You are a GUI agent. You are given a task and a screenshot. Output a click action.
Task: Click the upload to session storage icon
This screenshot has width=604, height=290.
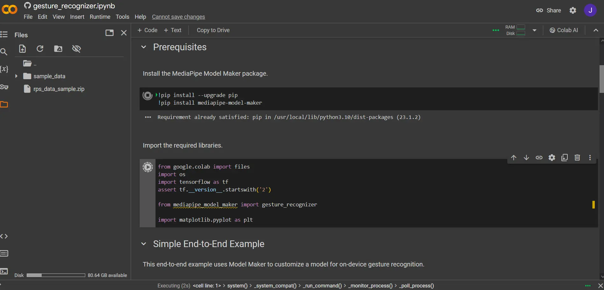[x=22, y=49]
